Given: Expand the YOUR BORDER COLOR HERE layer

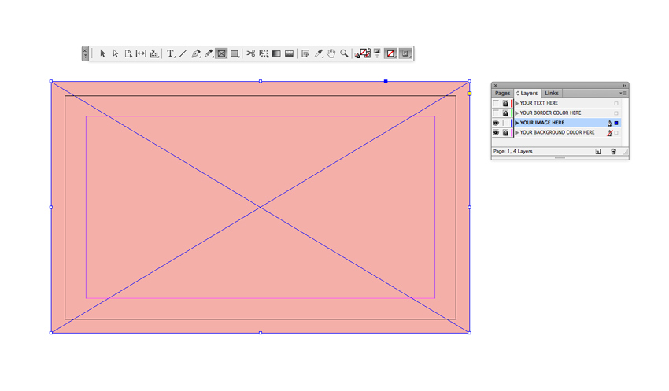Looking at the screenshot, I should click(x=516, y=113).
